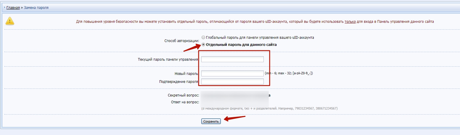Click into the Новый пароль input field

click(232, 73)
